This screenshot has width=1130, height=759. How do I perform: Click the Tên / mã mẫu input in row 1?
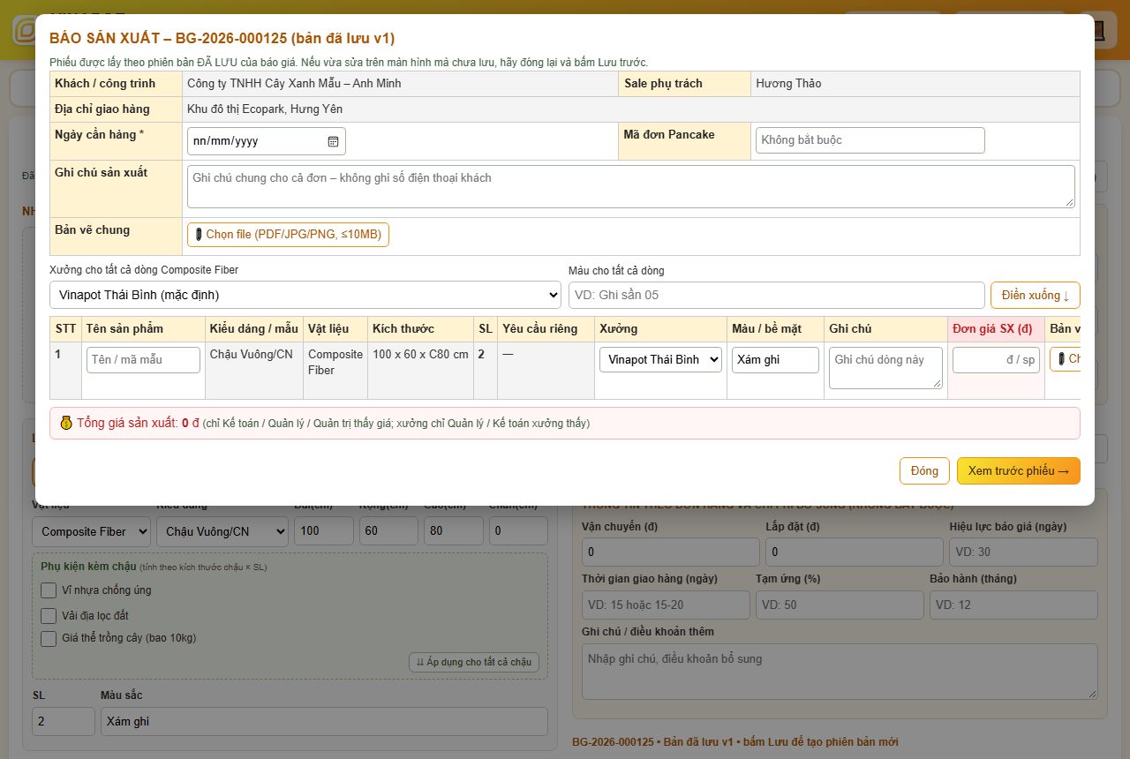pyautogui.click(x=143, y=360)
